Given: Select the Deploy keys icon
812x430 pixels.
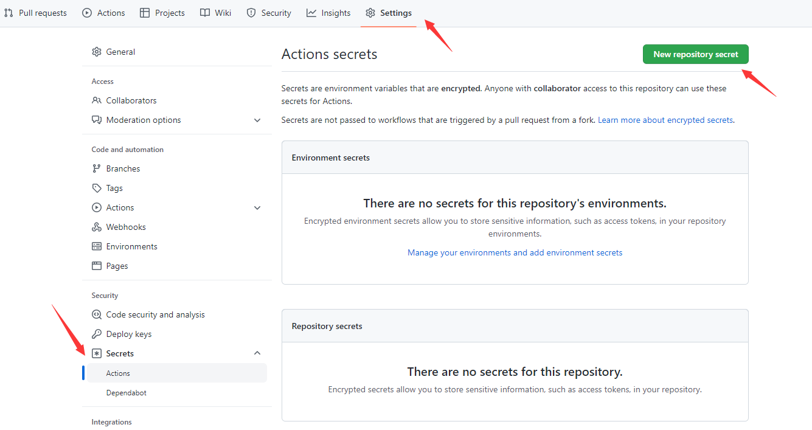Looking at the screenshot, I should [x=97, y=333].
